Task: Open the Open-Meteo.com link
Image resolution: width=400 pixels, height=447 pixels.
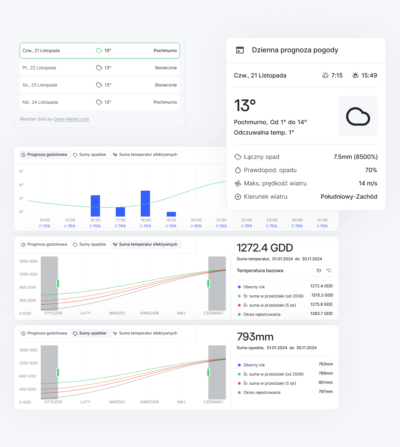Action: [x=71, y=119]
